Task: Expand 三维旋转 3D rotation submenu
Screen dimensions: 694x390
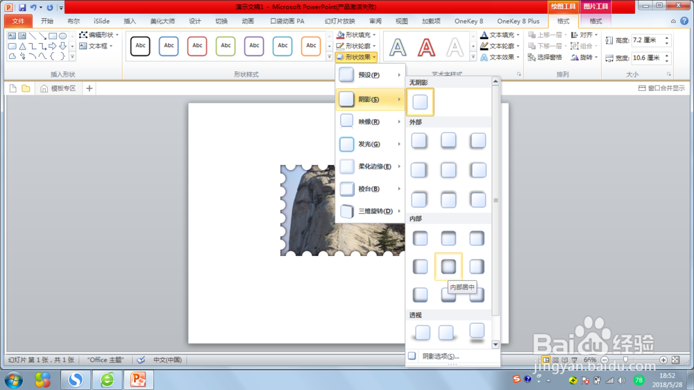Action: [x=370, y=211]
